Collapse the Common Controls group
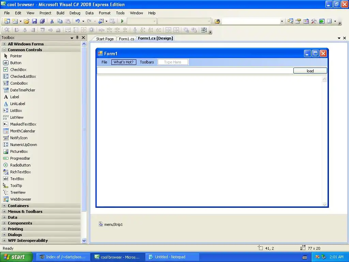The width and height of the screenshot is (349, 262). [4, 50]
